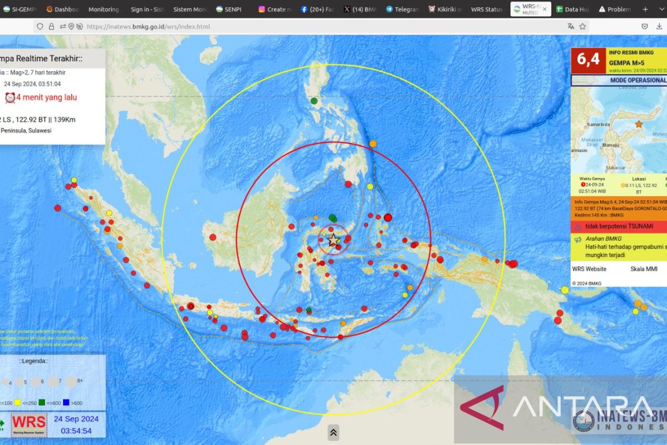This screenshot has height=445, width=667.
Task: Switch to the Telegram tab
Action: click(x=402, y=9)
